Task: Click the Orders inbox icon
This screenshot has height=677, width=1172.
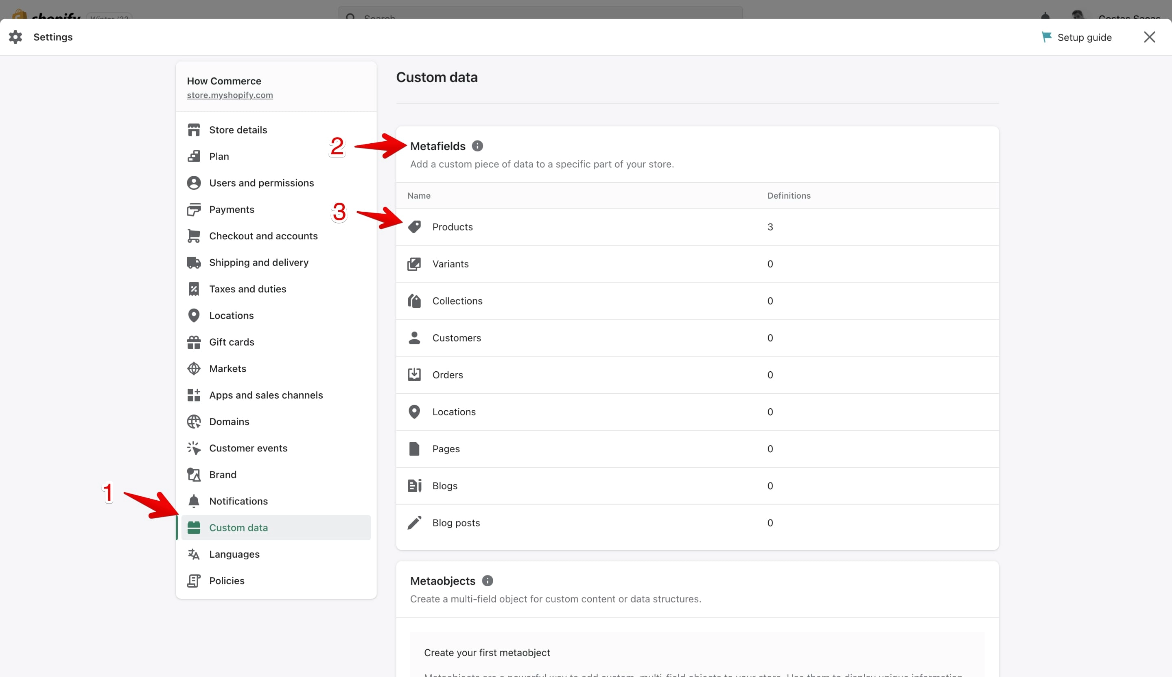Action: [x=414, y=375]
